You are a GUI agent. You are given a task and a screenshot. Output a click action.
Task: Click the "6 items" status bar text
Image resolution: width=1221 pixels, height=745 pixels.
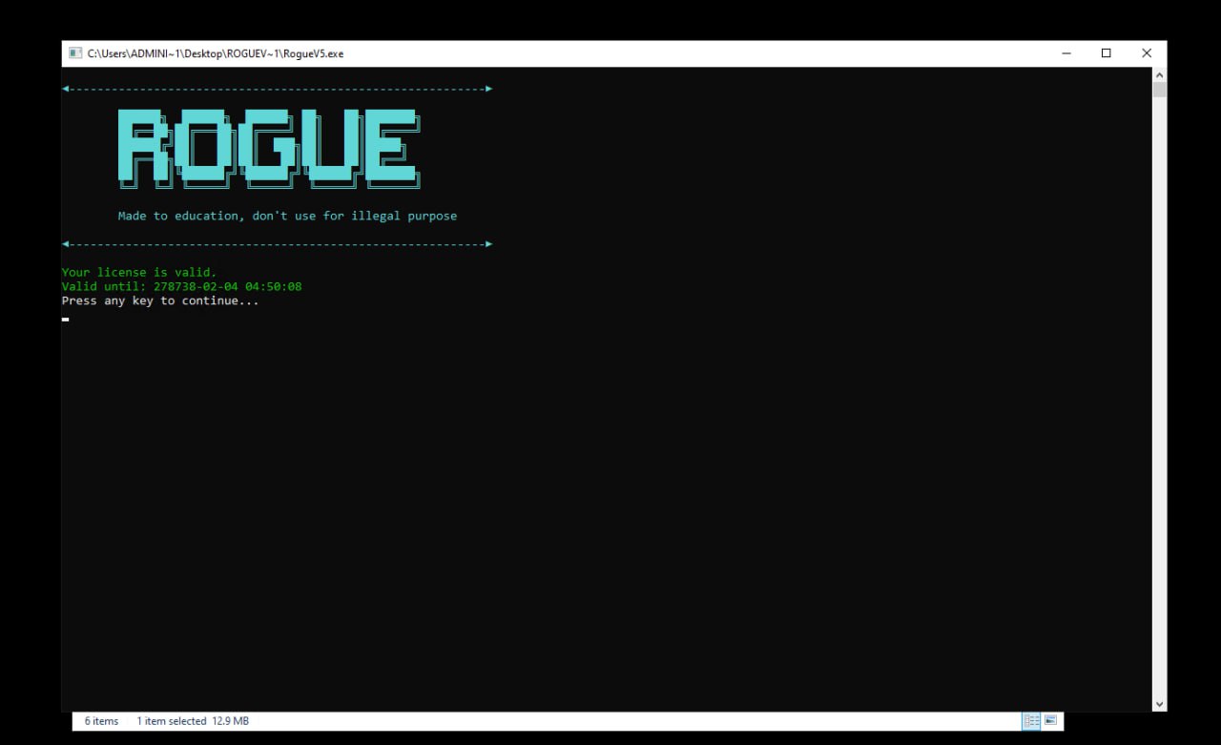[101, 721]
